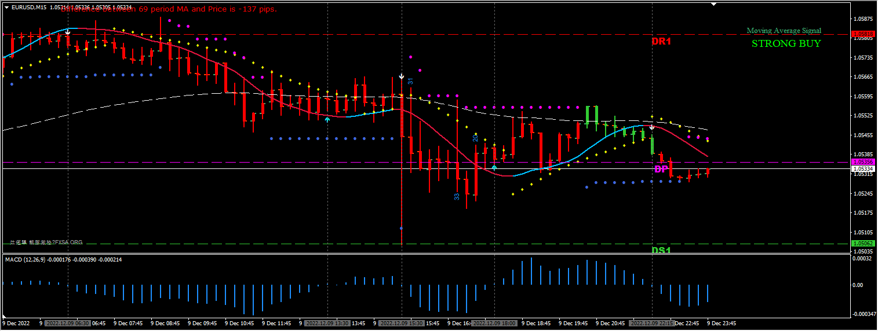Click the current price 1.05334 axis label

(x=863, y=168)
